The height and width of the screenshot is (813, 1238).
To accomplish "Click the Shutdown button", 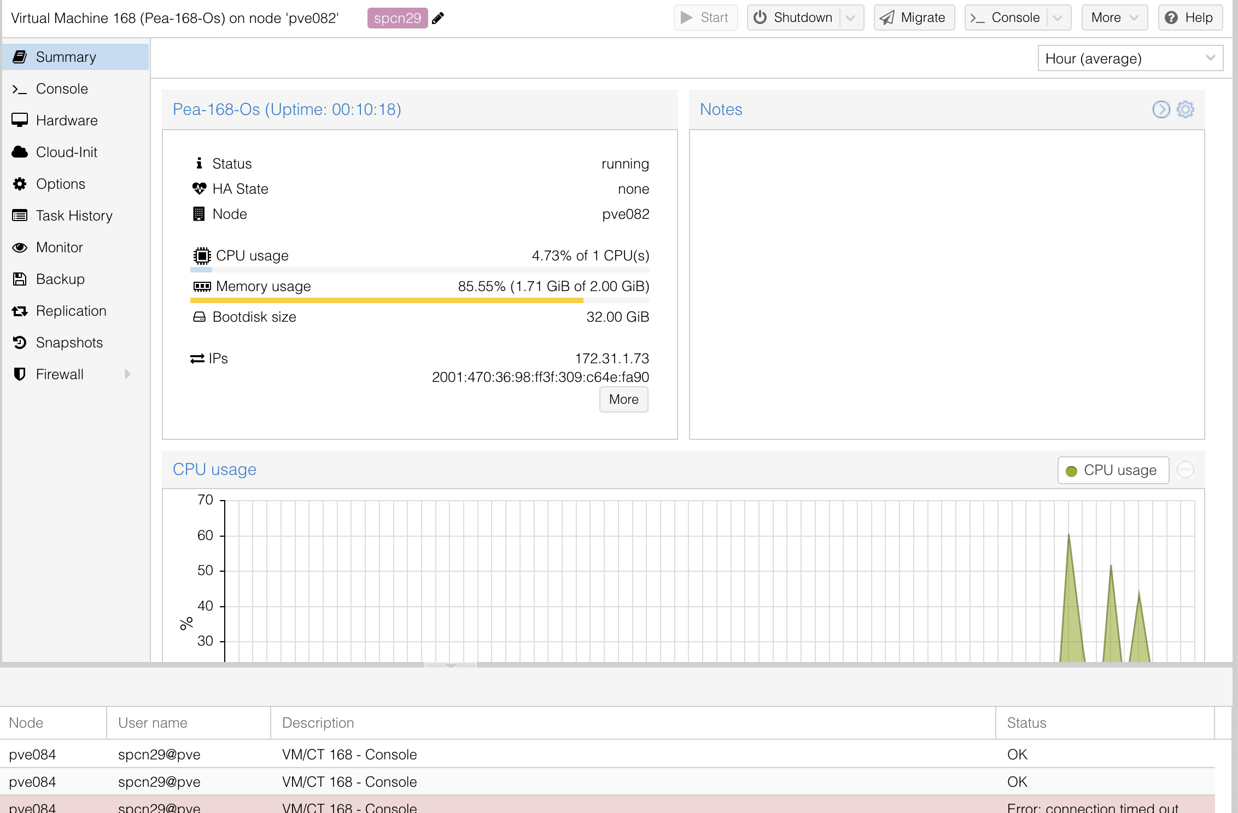I will (x=793, y=18).
